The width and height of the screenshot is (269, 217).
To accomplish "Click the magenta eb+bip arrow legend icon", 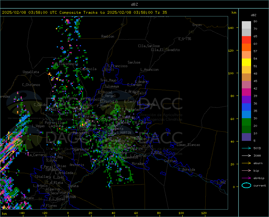I will (246, 178).
